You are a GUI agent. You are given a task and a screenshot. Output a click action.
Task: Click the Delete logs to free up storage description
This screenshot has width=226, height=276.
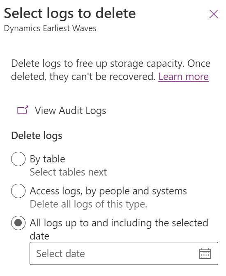pyautogui.click(x=111, y=70)
